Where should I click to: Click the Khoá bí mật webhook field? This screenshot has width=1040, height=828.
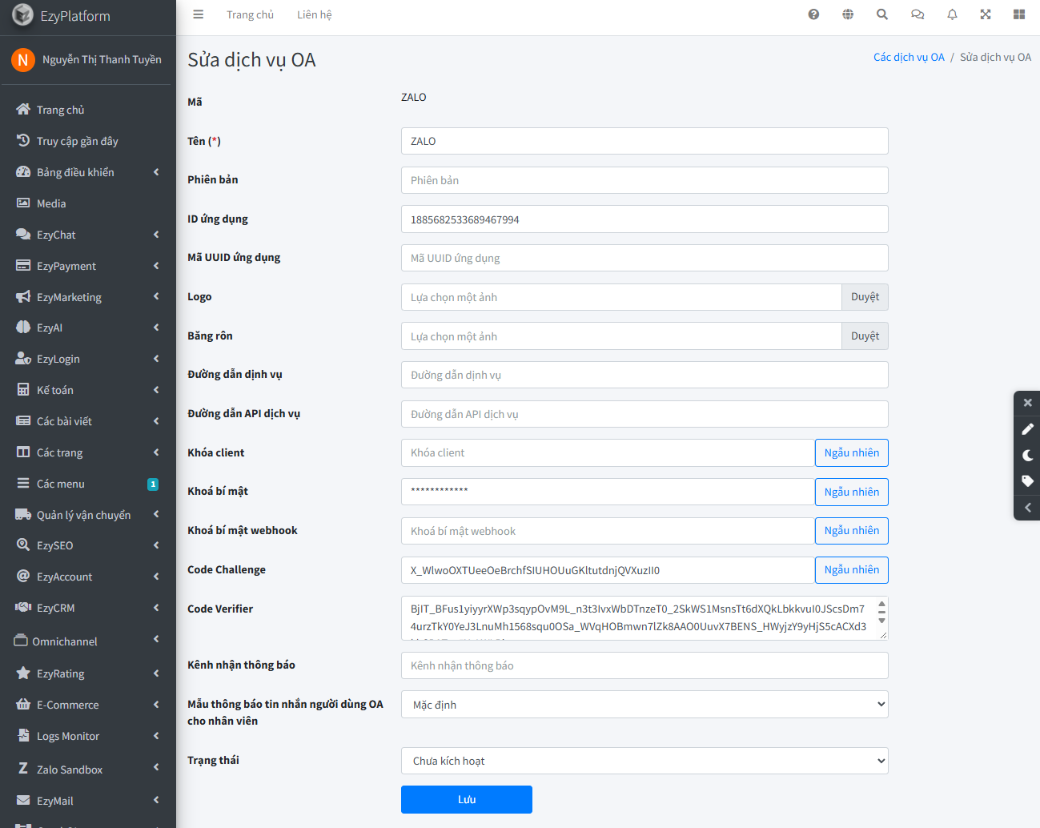(x=608, y=531)
